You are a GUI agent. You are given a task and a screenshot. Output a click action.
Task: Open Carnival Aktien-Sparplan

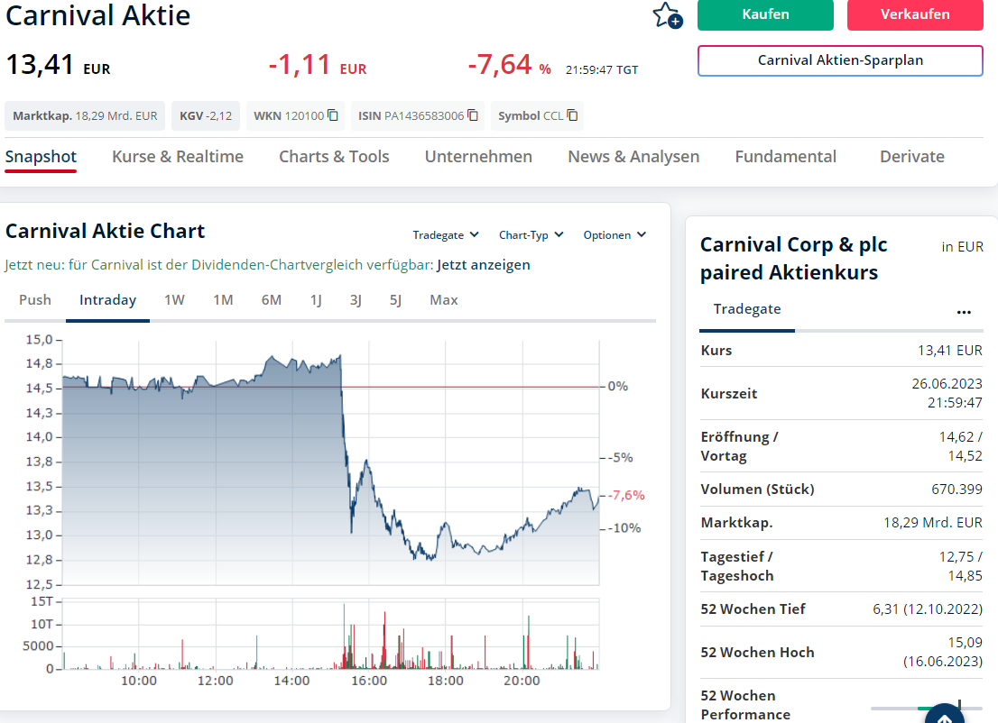pyautogui.click(x=840, y=61)
